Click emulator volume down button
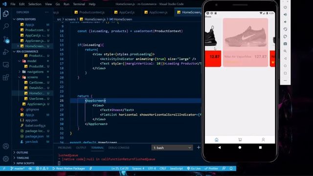The image size is (313, 176). coord(285,22)
